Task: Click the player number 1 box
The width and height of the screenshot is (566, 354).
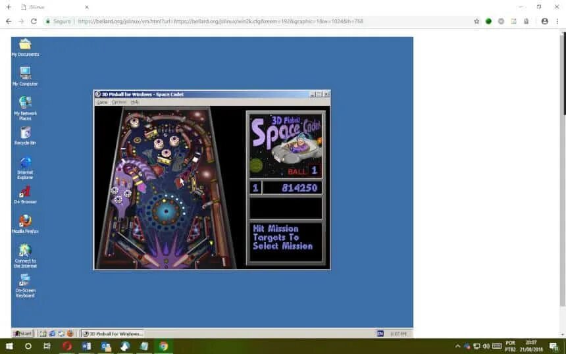Action: [255, 188]
